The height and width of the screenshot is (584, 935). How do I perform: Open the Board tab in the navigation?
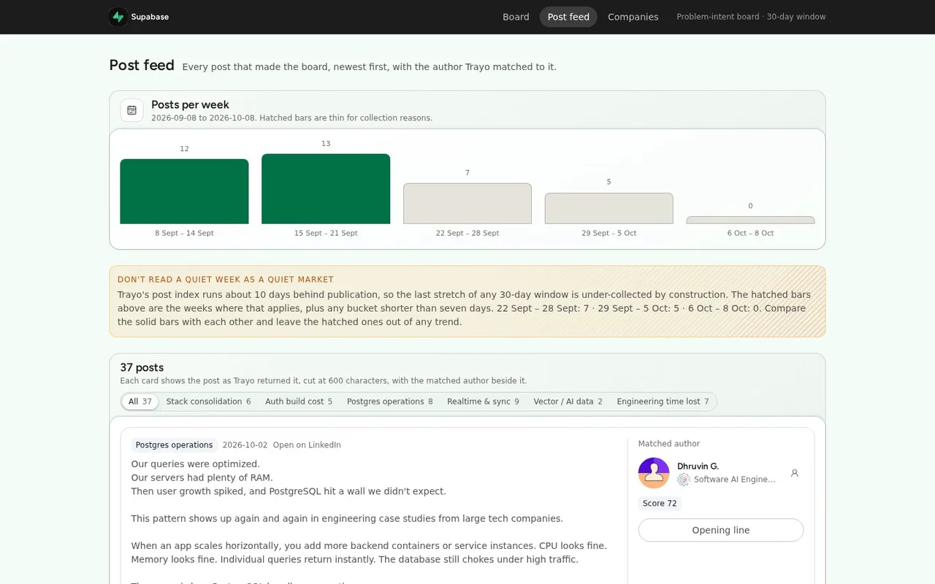516,17
